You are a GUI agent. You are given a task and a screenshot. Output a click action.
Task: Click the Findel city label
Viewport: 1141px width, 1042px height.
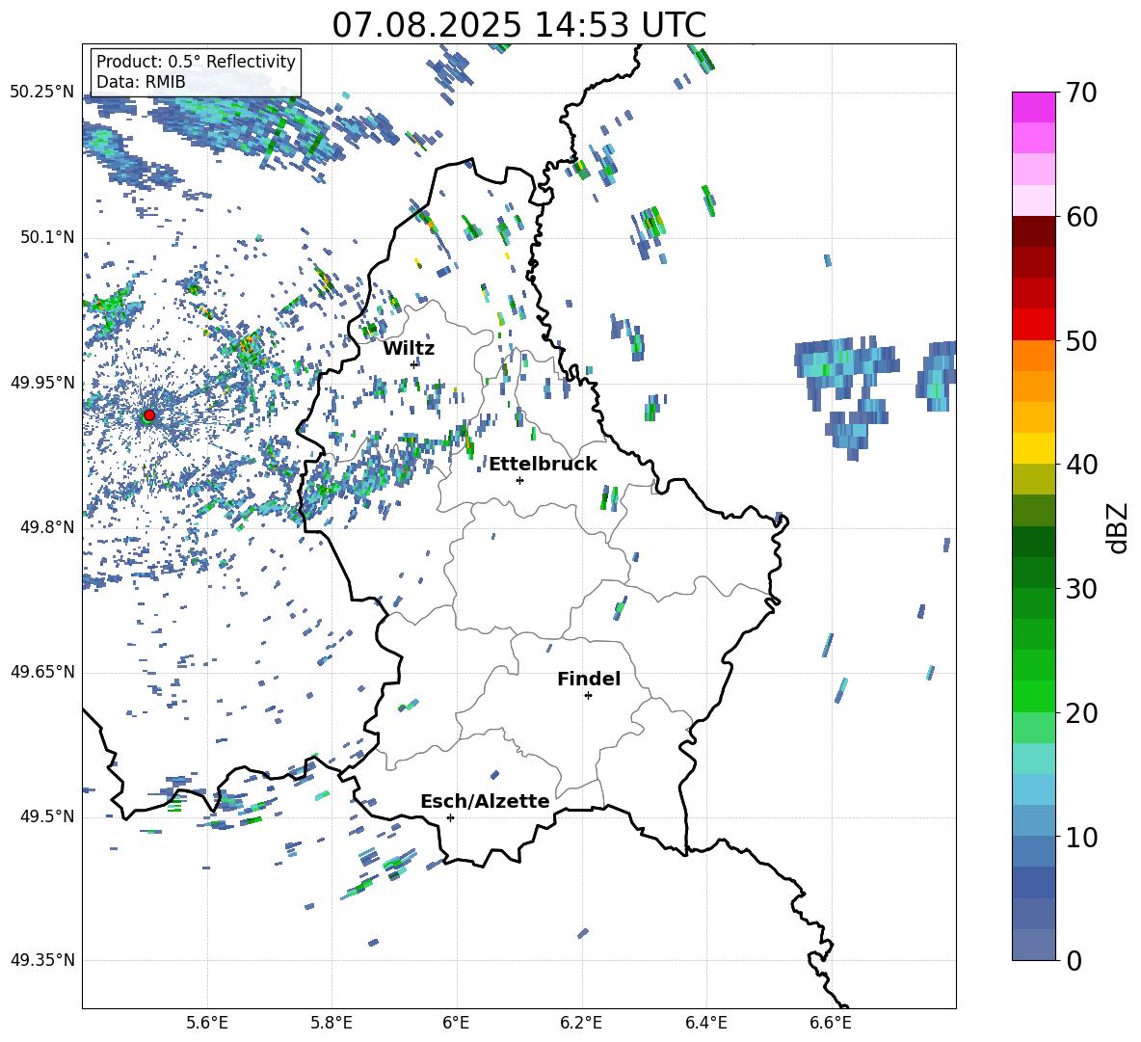click(589, 680)
